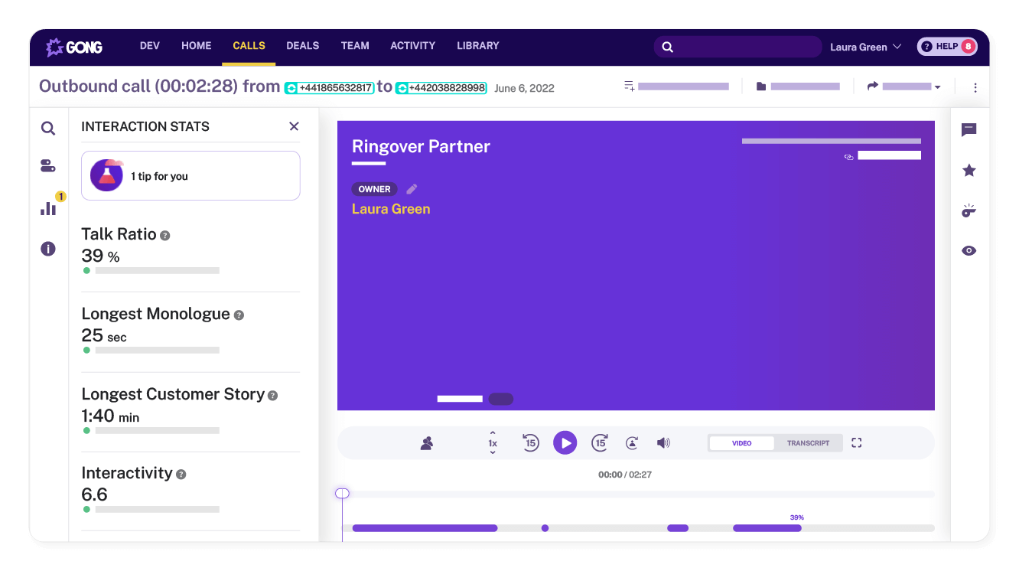This screenshot has height=571, width=1019.
Task: Select the Video view toggle
Action: click(x=741, y=443)
